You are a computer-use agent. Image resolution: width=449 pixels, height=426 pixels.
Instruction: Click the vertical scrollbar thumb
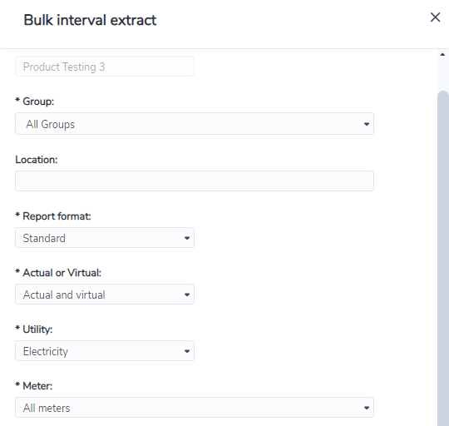coord(443,258)
